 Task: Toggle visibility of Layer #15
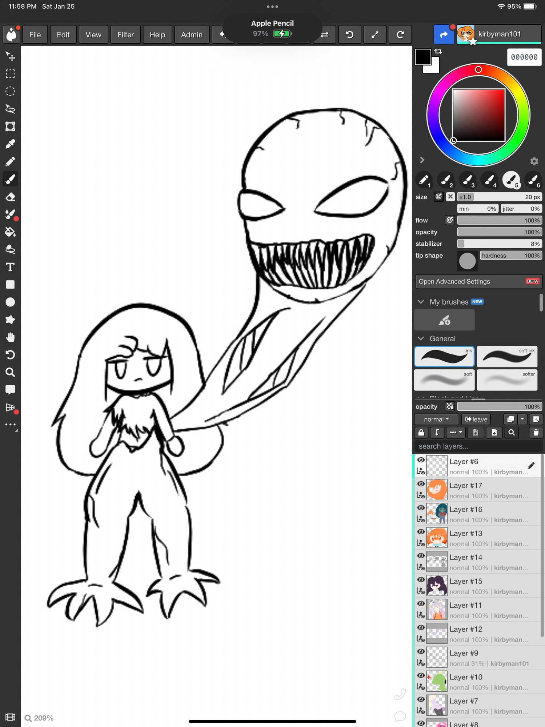point(421,580)
